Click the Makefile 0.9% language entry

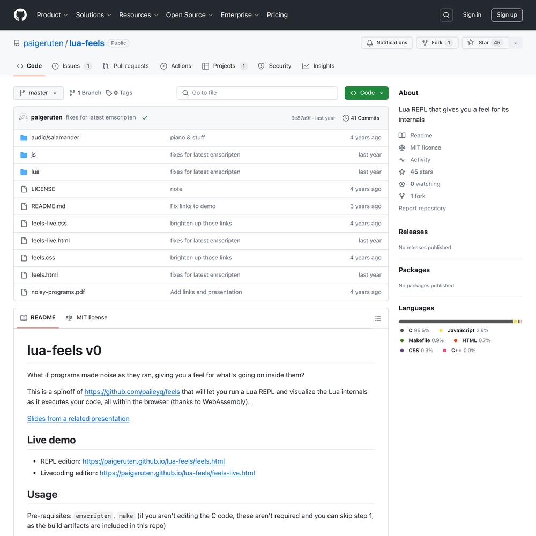(x=422, y=340)
